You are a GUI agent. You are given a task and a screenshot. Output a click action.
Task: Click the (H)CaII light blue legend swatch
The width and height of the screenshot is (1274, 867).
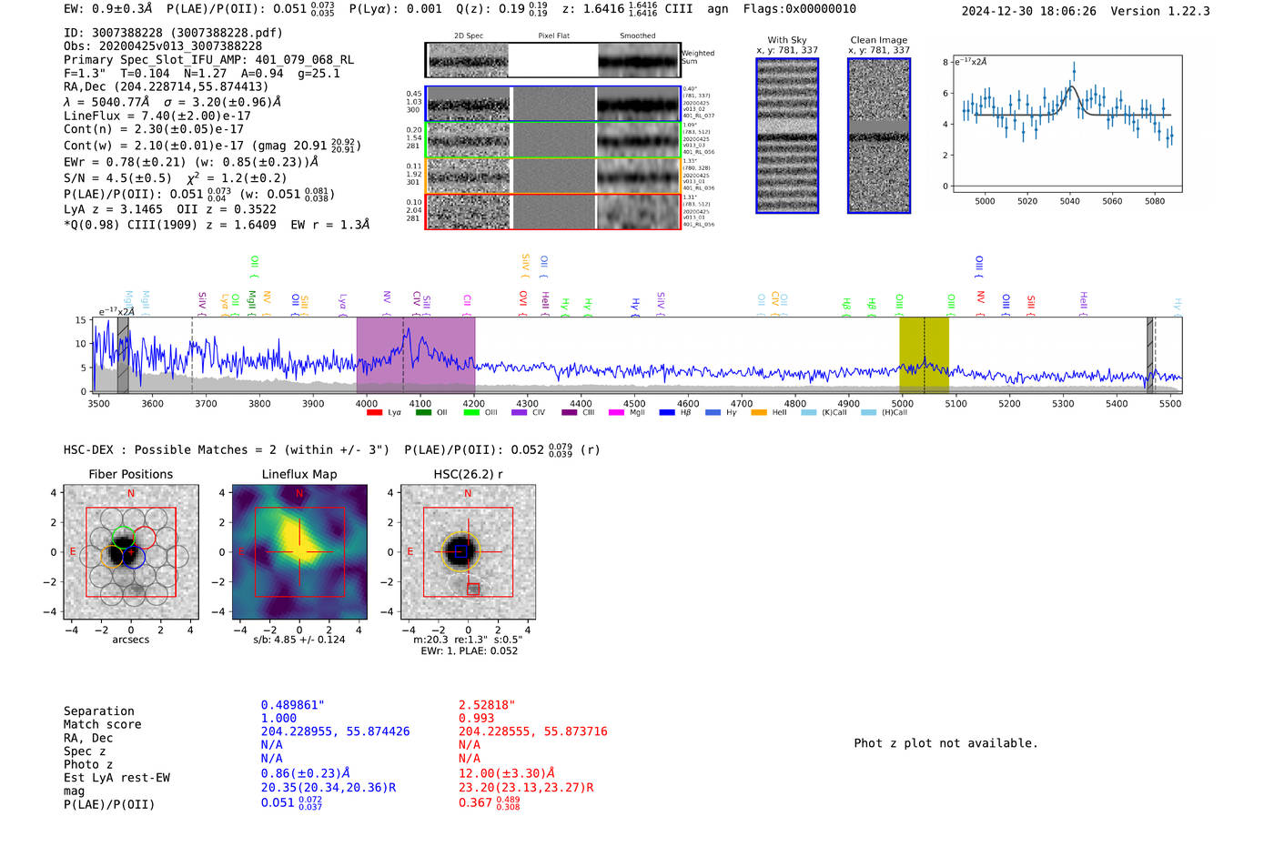pyautogui.click(x=868, y=413)
